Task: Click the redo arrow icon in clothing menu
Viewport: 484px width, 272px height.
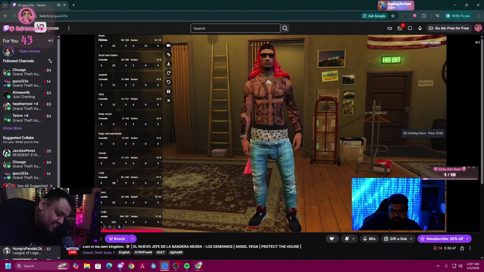Action: [x=169, y=73]
